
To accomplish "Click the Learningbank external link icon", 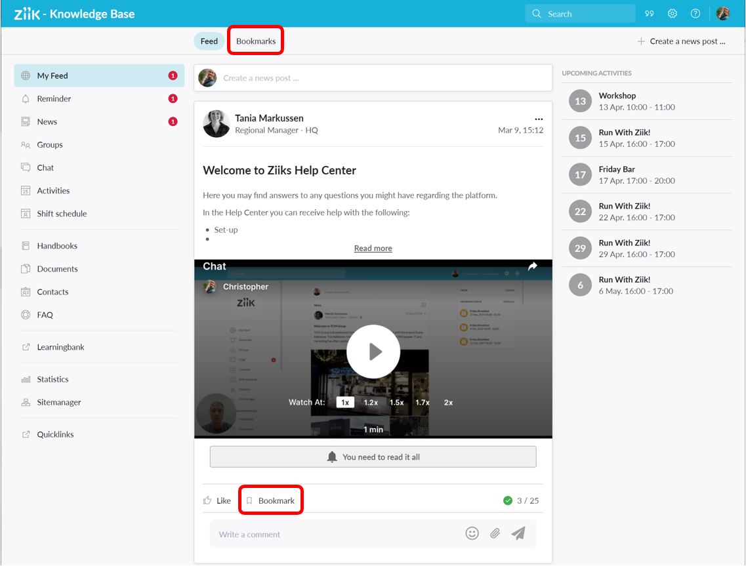I will pyautogui.click(x=26, y=347).
